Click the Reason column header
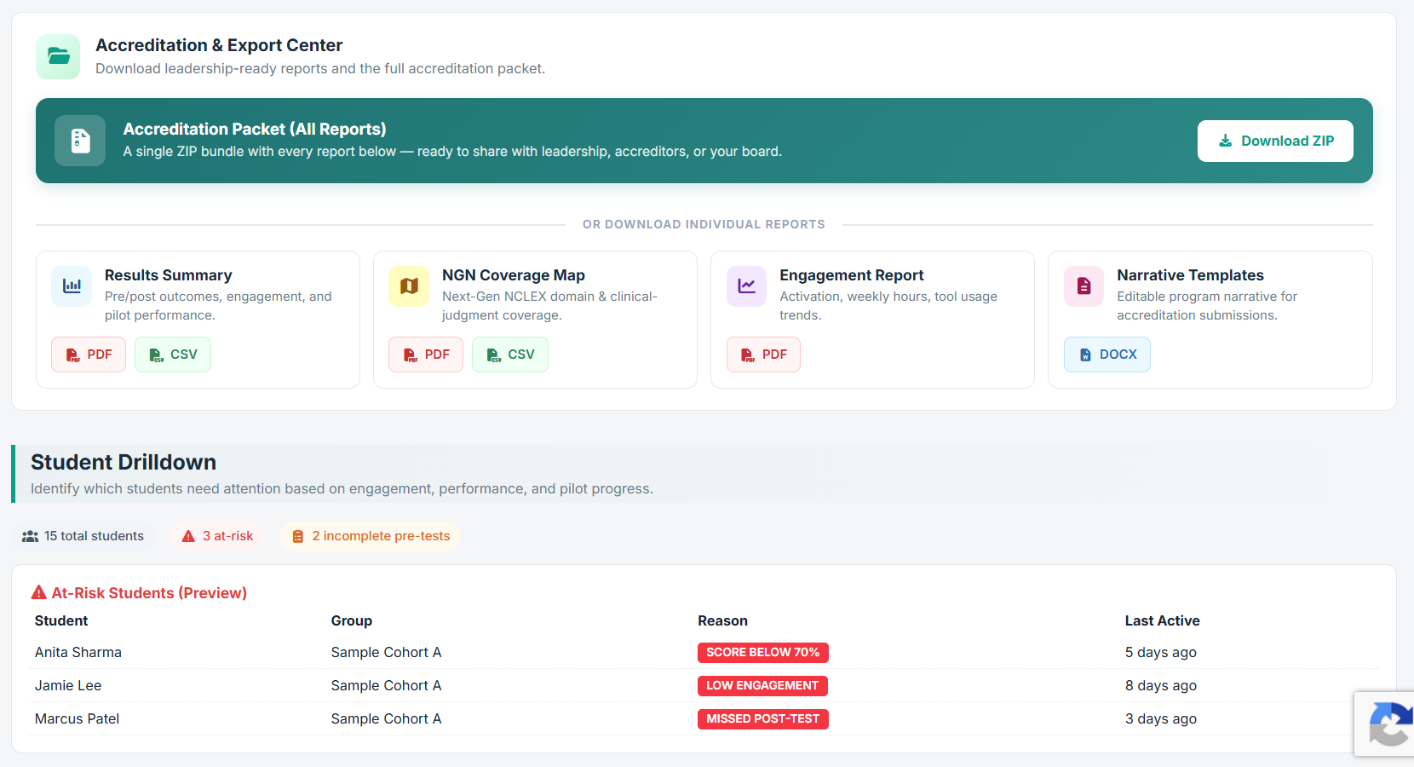 [x=723, y=620]
